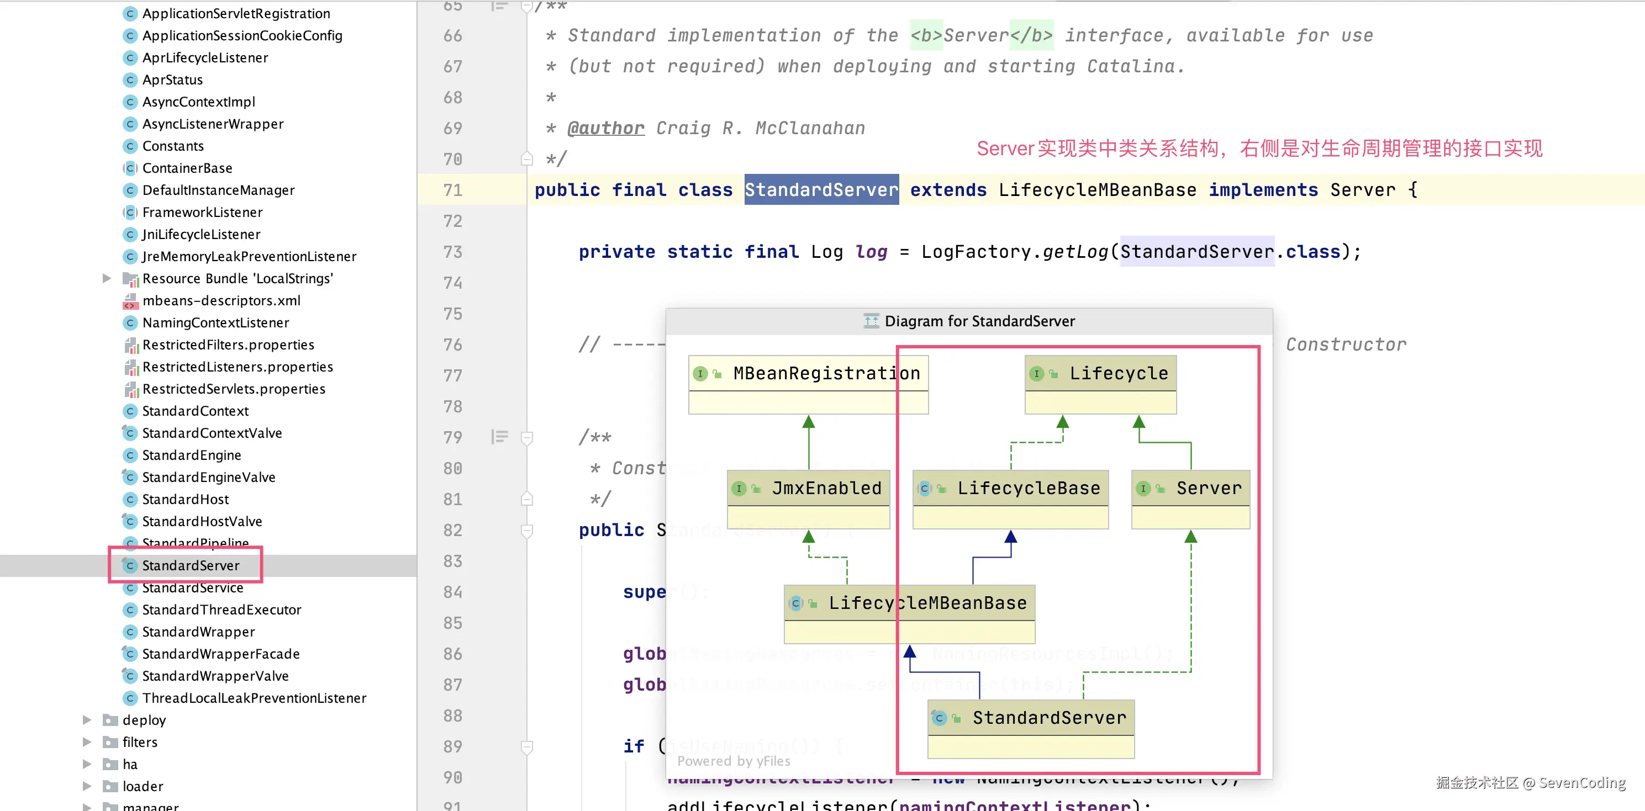This screenshot has height=811, width=1645.
Task: Click the Lifecycle interface icon in diagram
Action: point(1036,373)
